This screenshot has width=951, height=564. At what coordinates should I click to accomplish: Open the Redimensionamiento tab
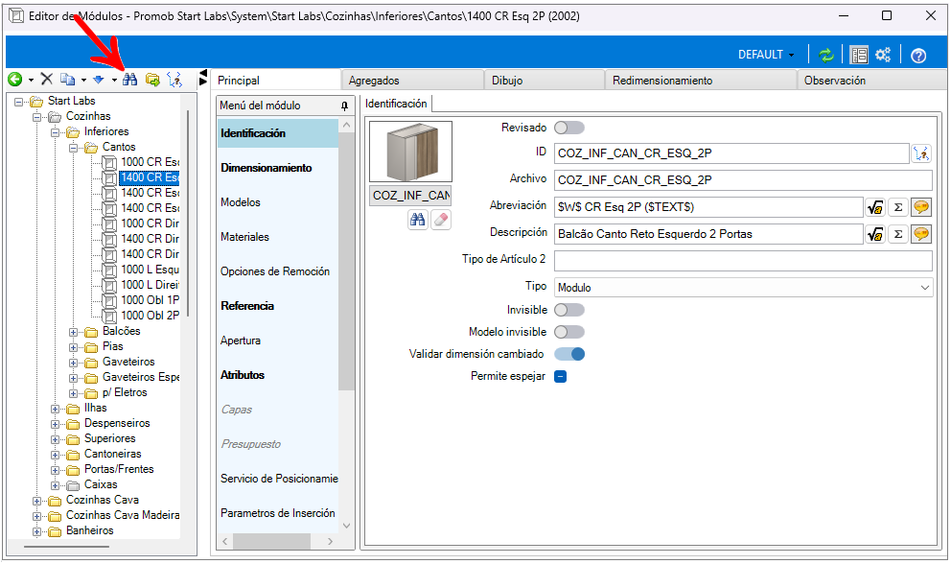tap(662, 81)
